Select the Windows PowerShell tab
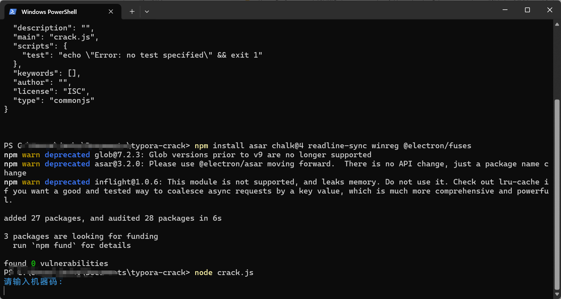 click(49, 12)
